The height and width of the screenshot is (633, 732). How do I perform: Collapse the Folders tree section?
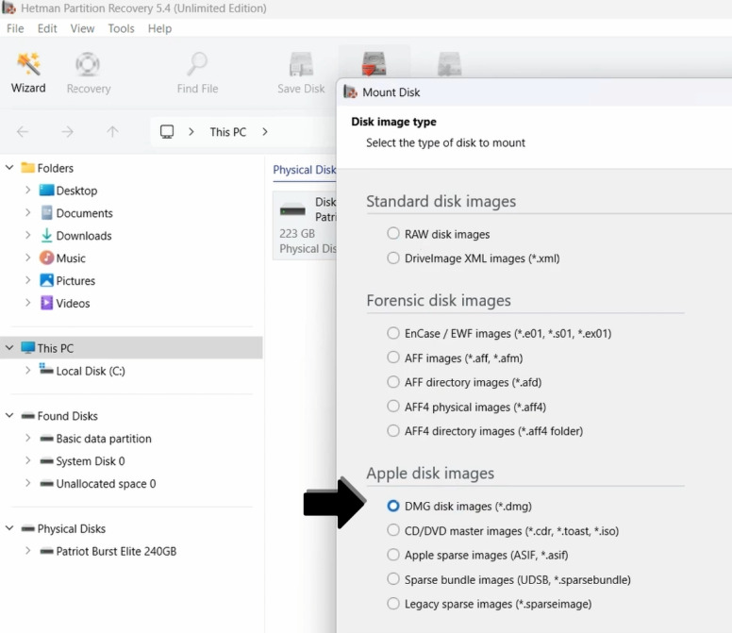(9, 167)
